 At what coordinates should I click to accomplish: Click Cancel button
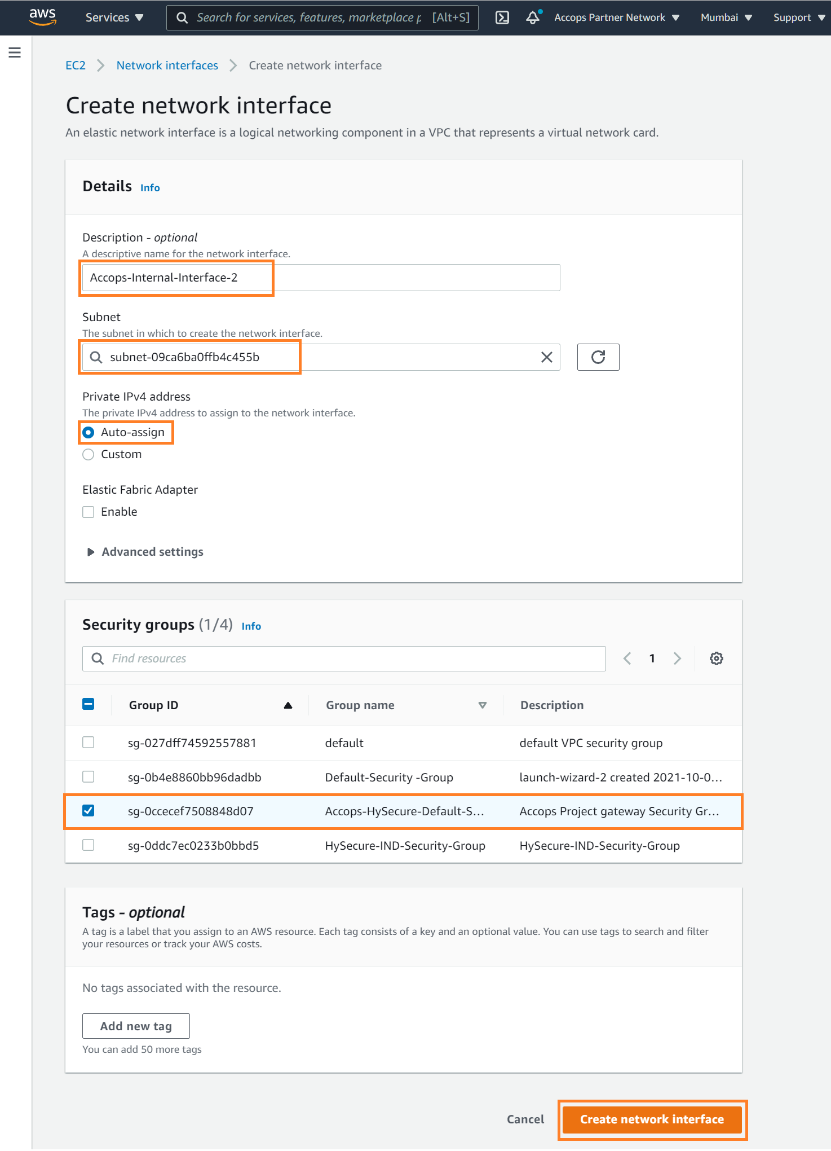click(525, 1119)
